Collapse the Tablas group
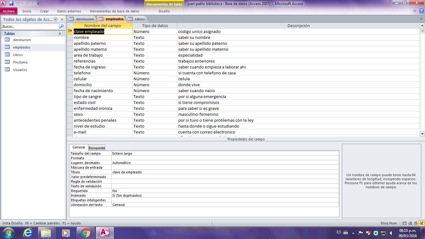 tap(60, 34)
